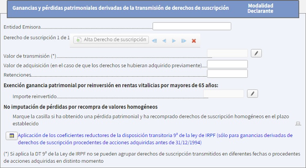
Task: Check the recompra de valores homogéneos box
Action: coord(298,124)
